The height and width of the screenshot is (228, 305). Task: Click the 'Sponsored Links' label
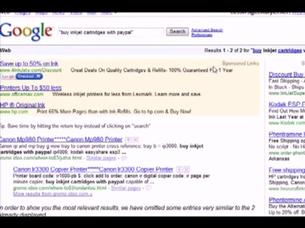241,63
